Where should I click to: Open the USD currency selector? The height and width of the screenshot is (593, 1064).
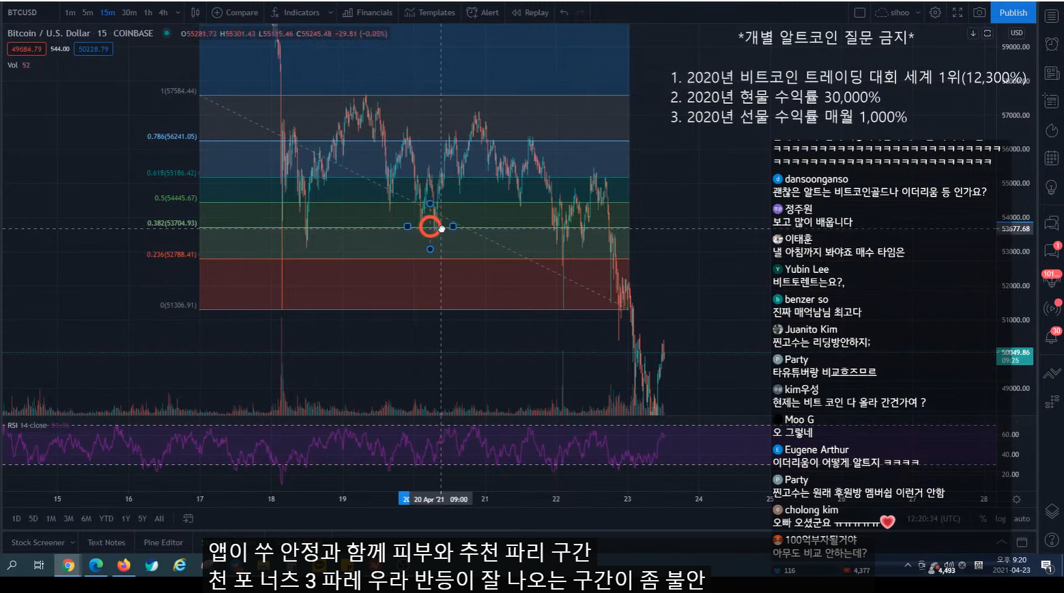coord(1016,33)
